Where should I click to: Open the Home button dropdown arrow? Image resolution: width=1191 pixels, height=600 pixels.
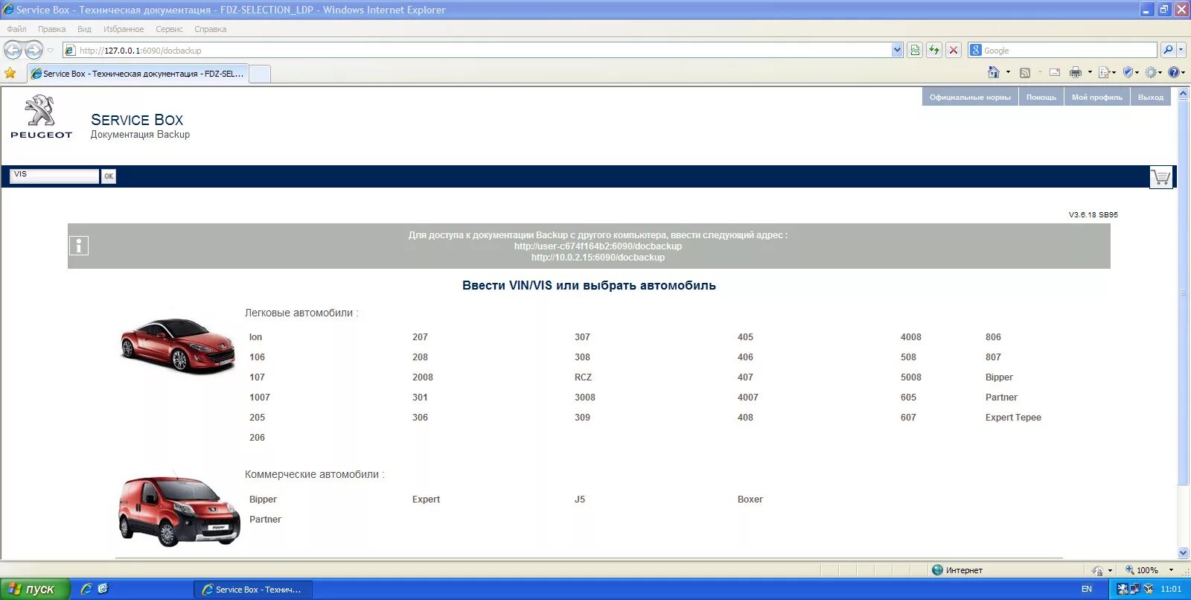coord(1008,72)
